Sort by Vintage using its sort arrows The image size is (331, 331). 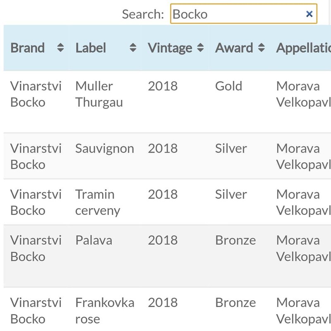[x=200, y=48]
